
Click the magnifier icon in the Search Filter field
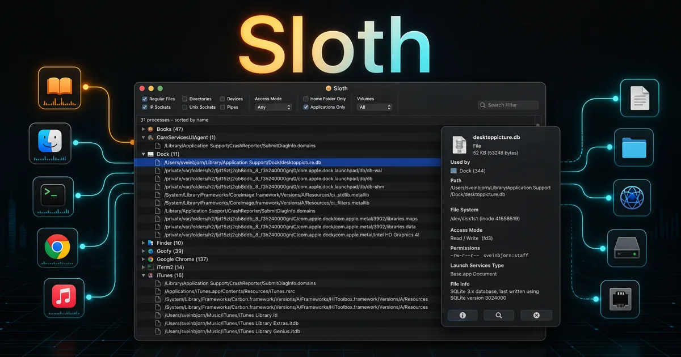(x=483, y=105)
